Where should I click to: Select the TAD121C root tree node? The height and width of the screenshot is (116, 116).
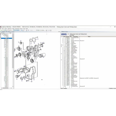6,34
